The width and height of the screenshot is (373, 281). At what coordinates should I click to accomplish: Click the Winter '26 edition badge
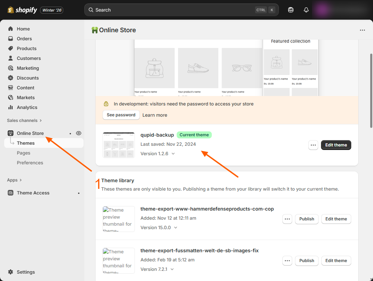[52, 10]
